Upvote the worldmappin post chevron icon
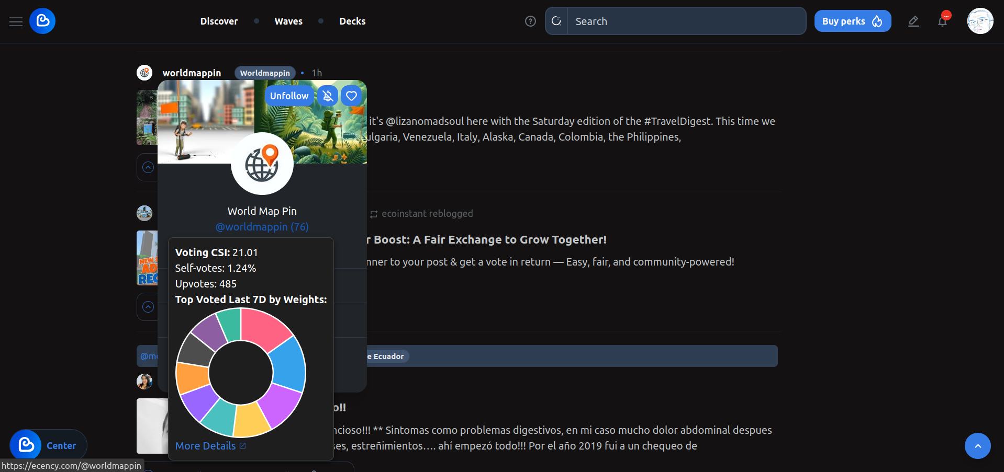The image size is (1004, 472). click(x=148, y=167)
